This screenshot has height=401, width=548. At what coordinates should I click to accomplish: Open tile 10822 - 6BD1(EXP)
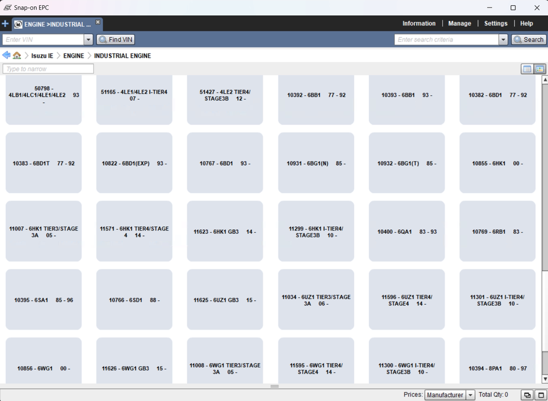(x=134, y=163)
